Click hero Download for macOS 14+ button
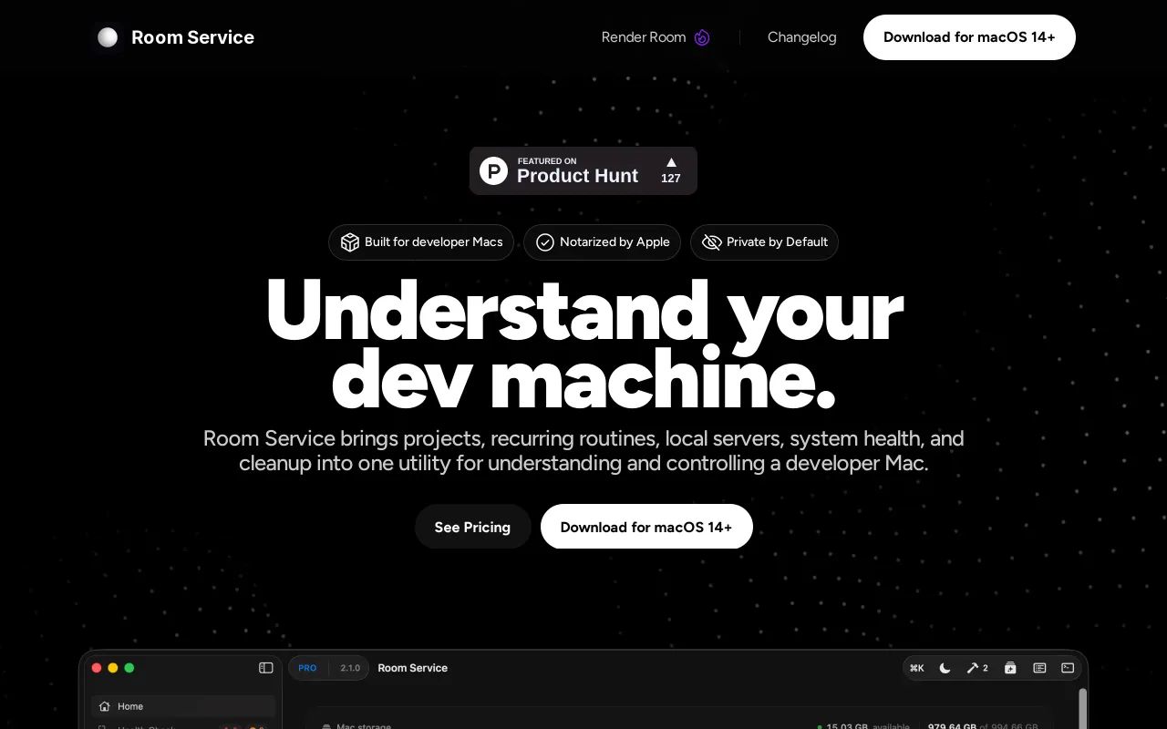Screen dimensions: 1167x729 click(x=646, y=527)
